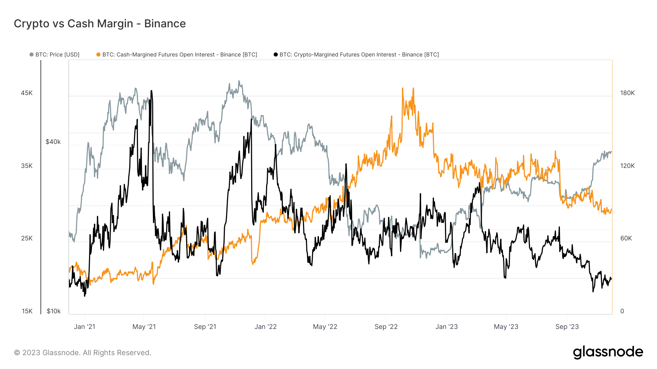This screenshot has height=369, width=657.
Task: Click the Jan '23 x-axis label
Action: point(447,327)
